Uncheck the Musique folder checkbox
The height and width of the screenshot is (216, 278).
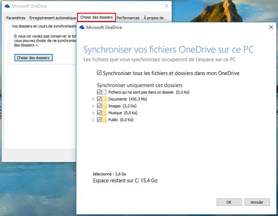99,112
